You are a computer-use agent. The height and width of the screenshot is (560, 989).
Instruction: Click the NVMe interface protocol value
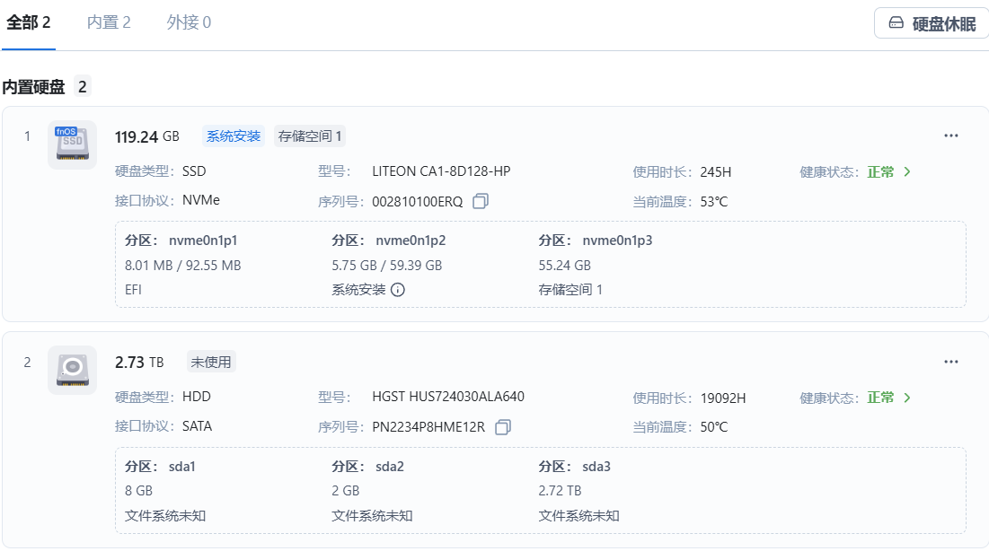click(x=201, y=200)
